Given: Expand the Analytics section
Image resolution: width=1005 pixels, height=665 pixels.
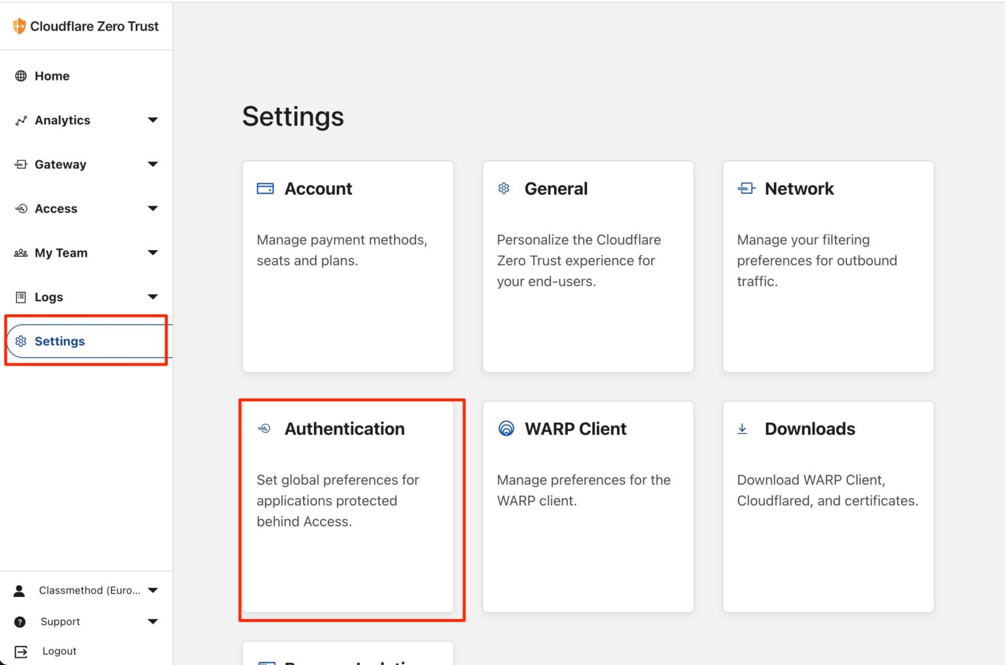Looking at the screenshot, I should (x=153, y=120).
